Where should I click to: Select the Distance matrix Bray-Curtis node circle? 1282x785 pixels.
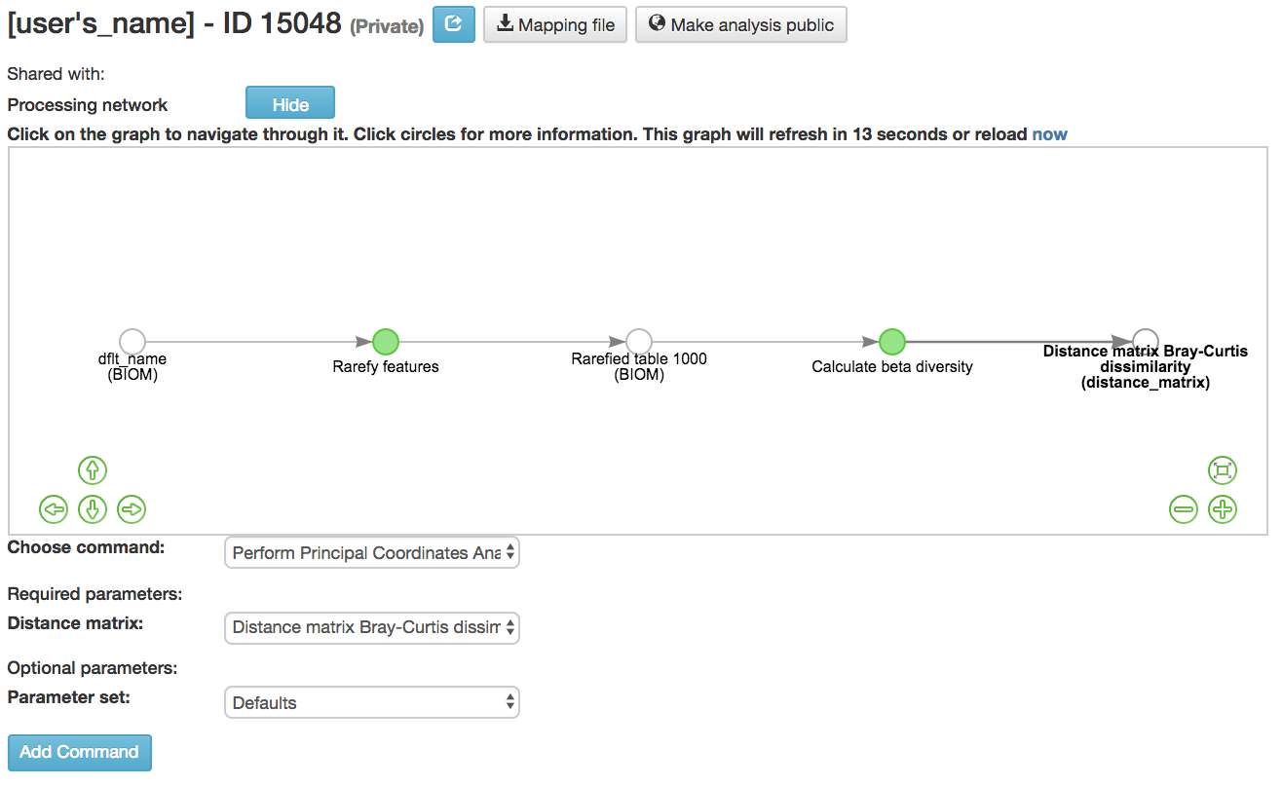click(x=1146, y=340)
